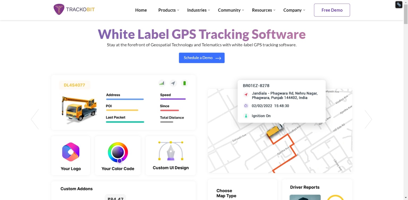Click the Ignition On text
This screenshot has width=408, height=200.
click(x=261, y=116)
